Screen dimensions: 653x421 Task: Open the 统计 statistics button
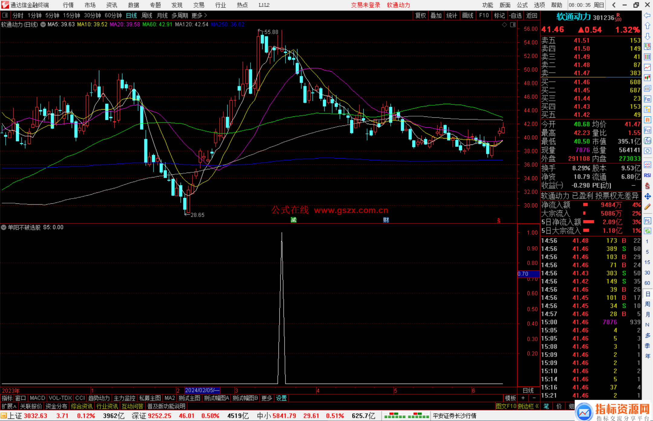coord(452,15)
